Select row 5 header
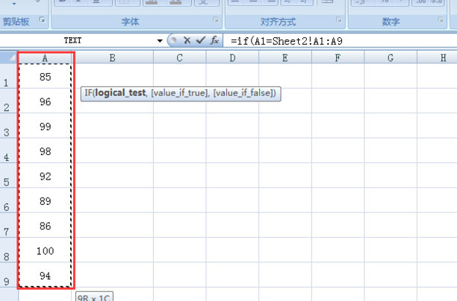Screen dimensions: 457x301 [9, 175]
